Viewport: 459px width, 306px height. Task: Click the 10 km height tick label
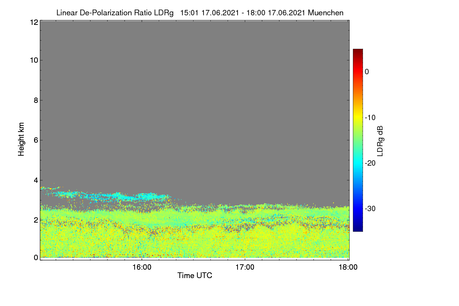(33, 60)
